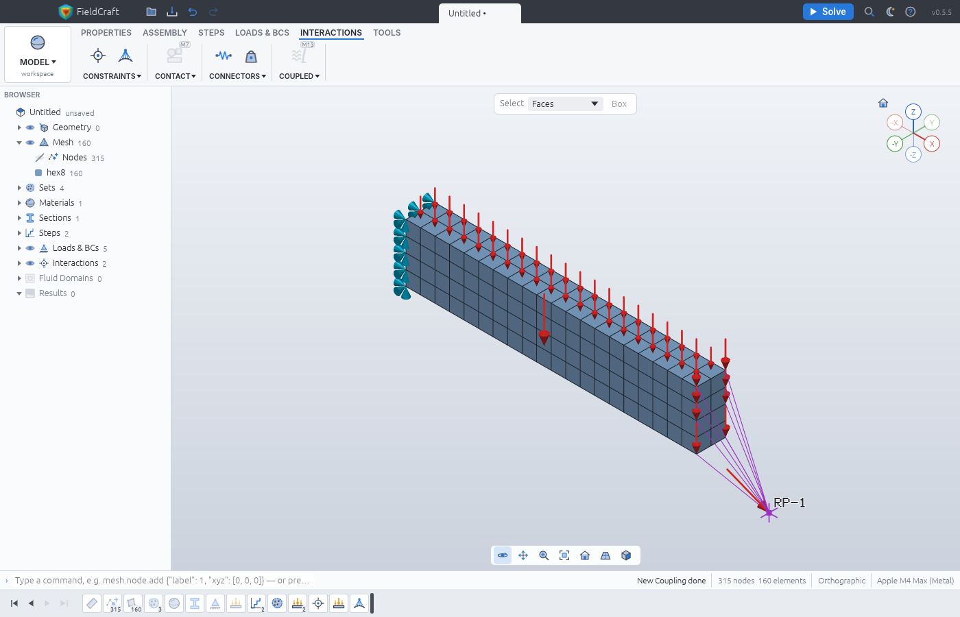Open the PROPERTIES tab
960x617 pixels.
tap(106, 33)
